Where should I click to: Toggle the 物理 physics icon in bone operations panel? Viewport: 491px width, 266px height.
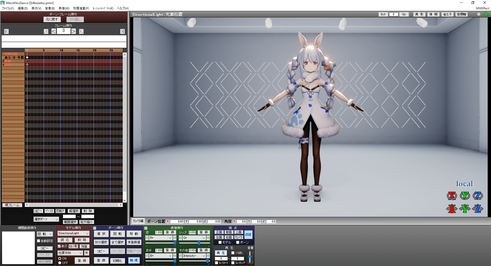(x=133, y=260)
